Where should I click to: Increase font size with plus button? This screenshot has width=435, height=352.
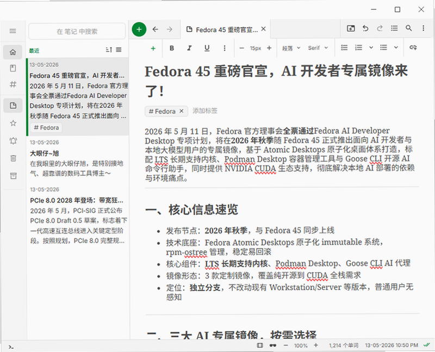[269, 48]
